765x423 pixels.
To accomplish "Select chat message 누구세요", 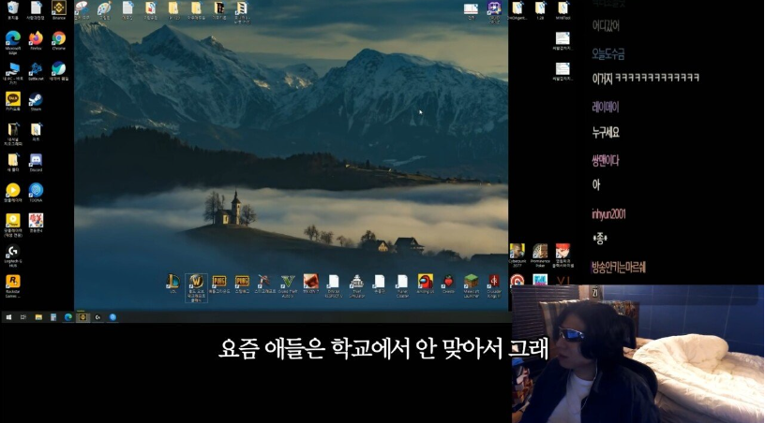I will (606, 132).
